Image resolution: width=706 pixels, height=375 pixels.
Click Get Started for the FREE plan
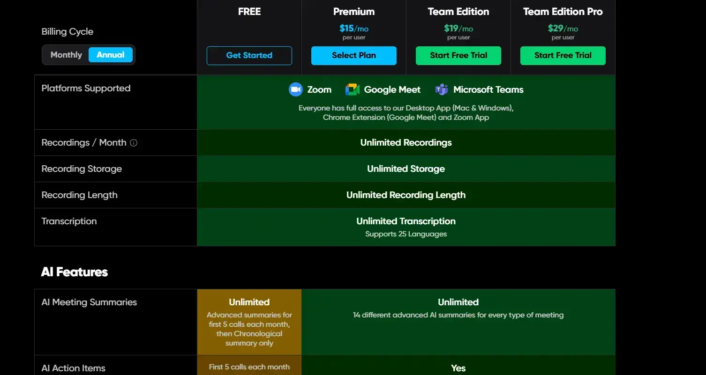[x=249, y=55]
